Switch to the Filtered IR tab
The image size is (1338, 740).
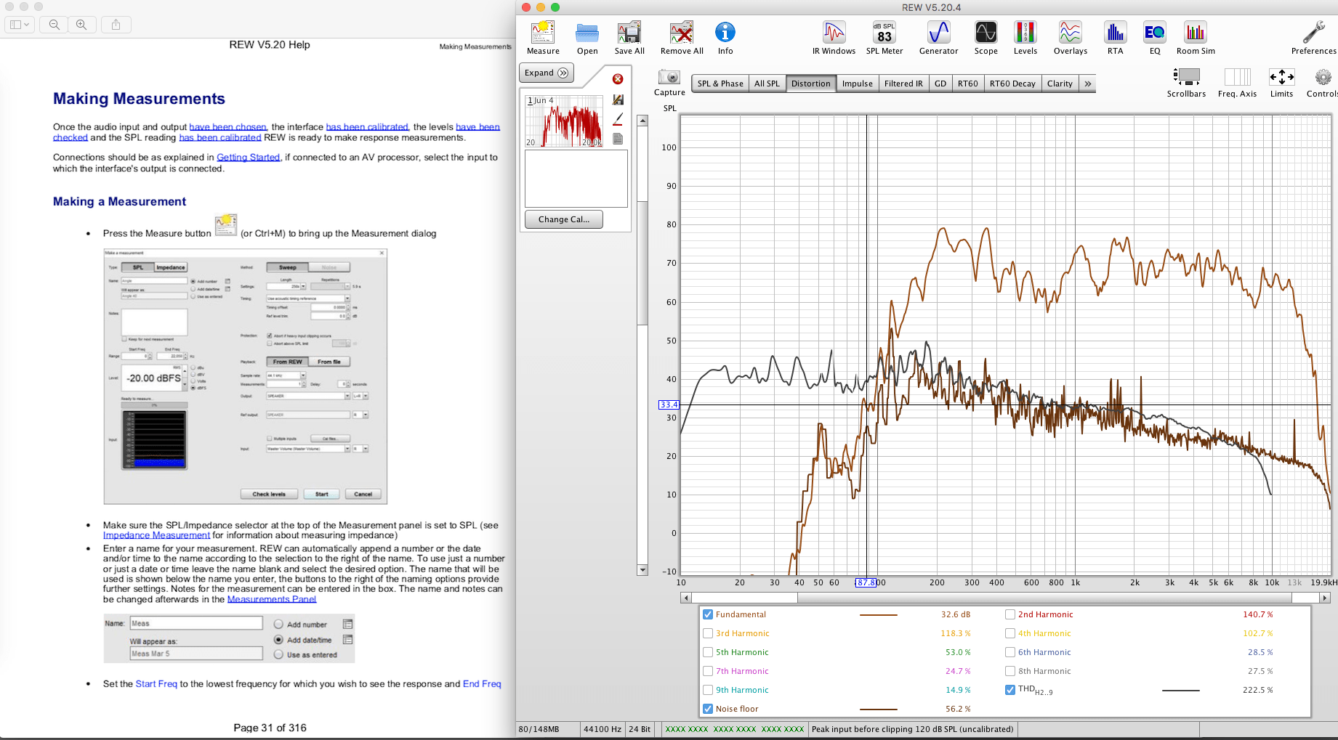point(903,84)
